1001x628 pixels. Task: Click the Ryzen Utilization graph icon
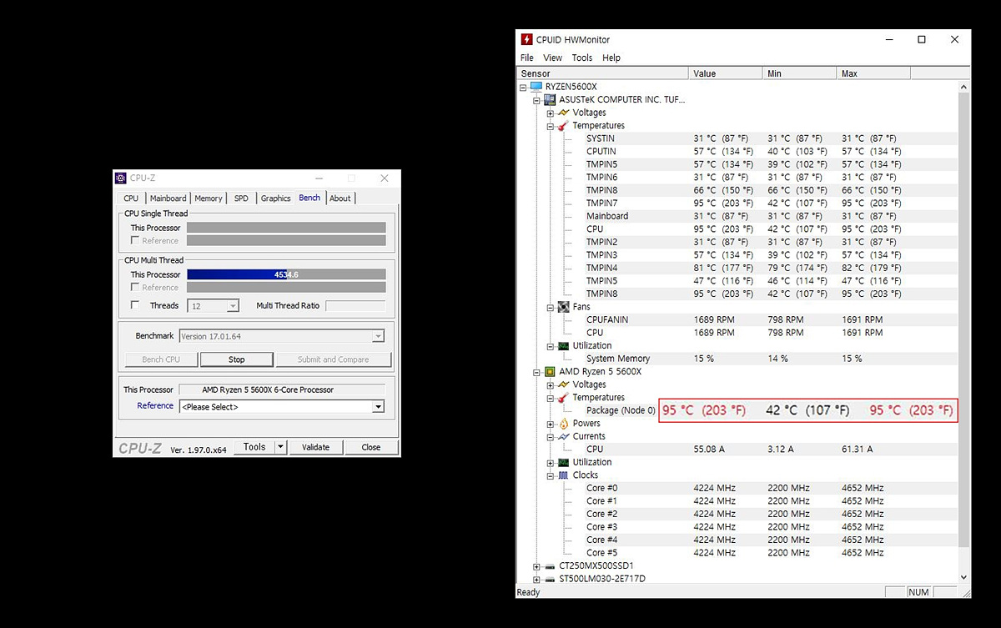coord(564,462)
